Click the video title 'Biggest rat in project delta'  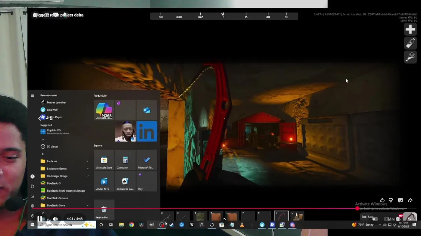click(x=59, y=15)
